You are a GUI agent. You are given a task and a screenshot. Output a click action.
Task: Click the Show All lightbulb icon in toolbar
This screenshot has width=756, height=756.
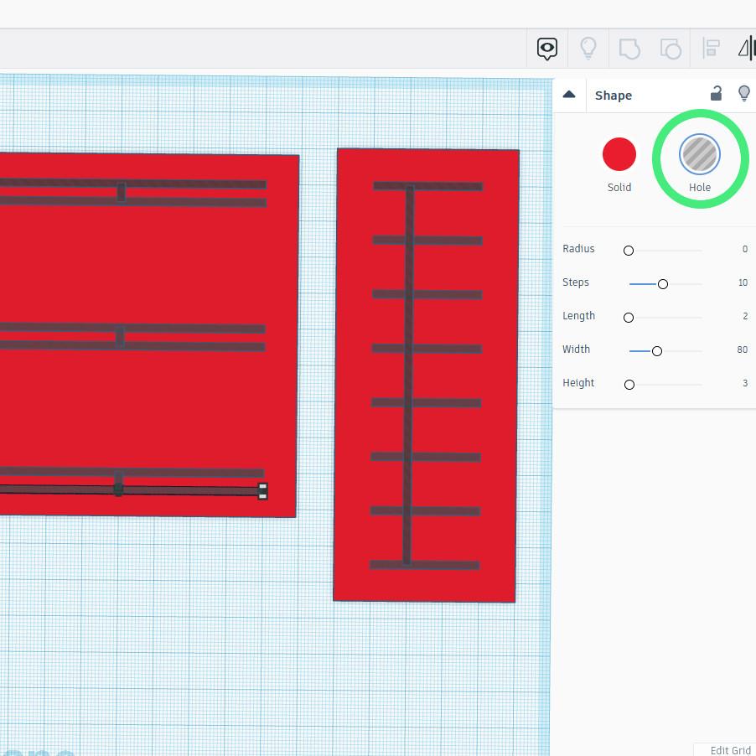[588, 49]
